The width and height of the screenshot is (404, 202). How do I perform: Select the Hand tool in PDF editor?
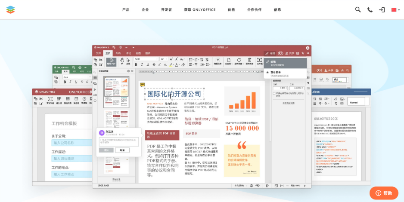(x=122, y=61)
